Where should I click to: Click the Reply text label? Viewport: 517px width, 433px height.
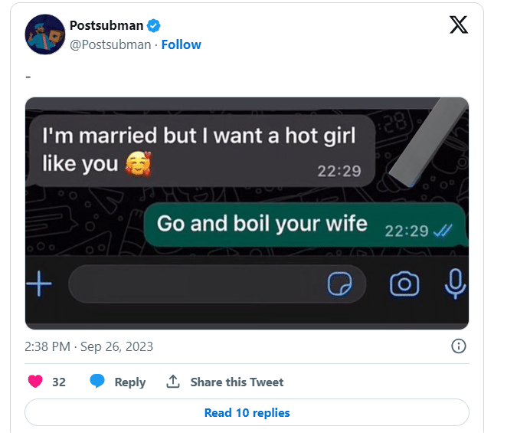(x=129, y=382)
